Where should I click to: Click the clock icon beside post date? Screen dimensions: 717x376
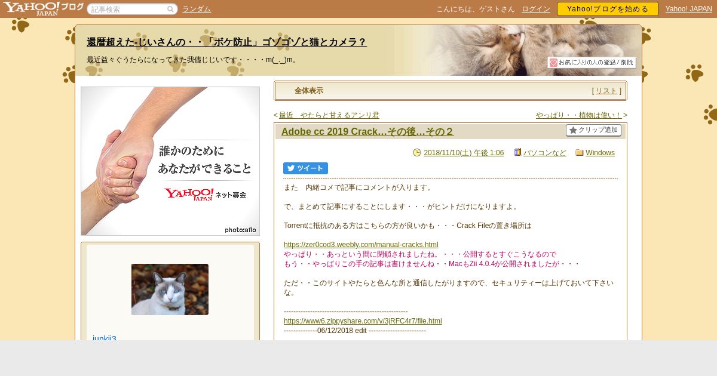(417, 153)
